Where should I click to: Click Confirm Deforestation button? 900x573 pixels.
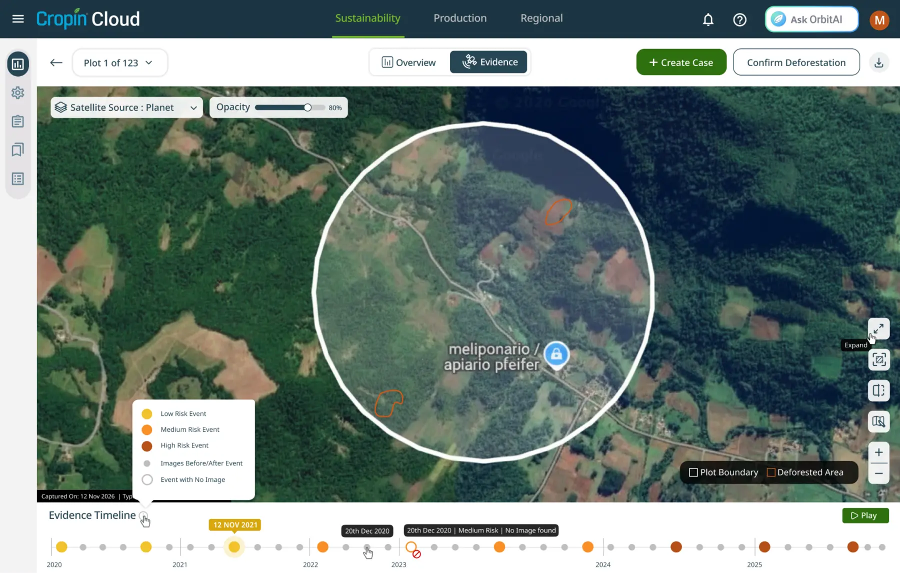[796, 63]
